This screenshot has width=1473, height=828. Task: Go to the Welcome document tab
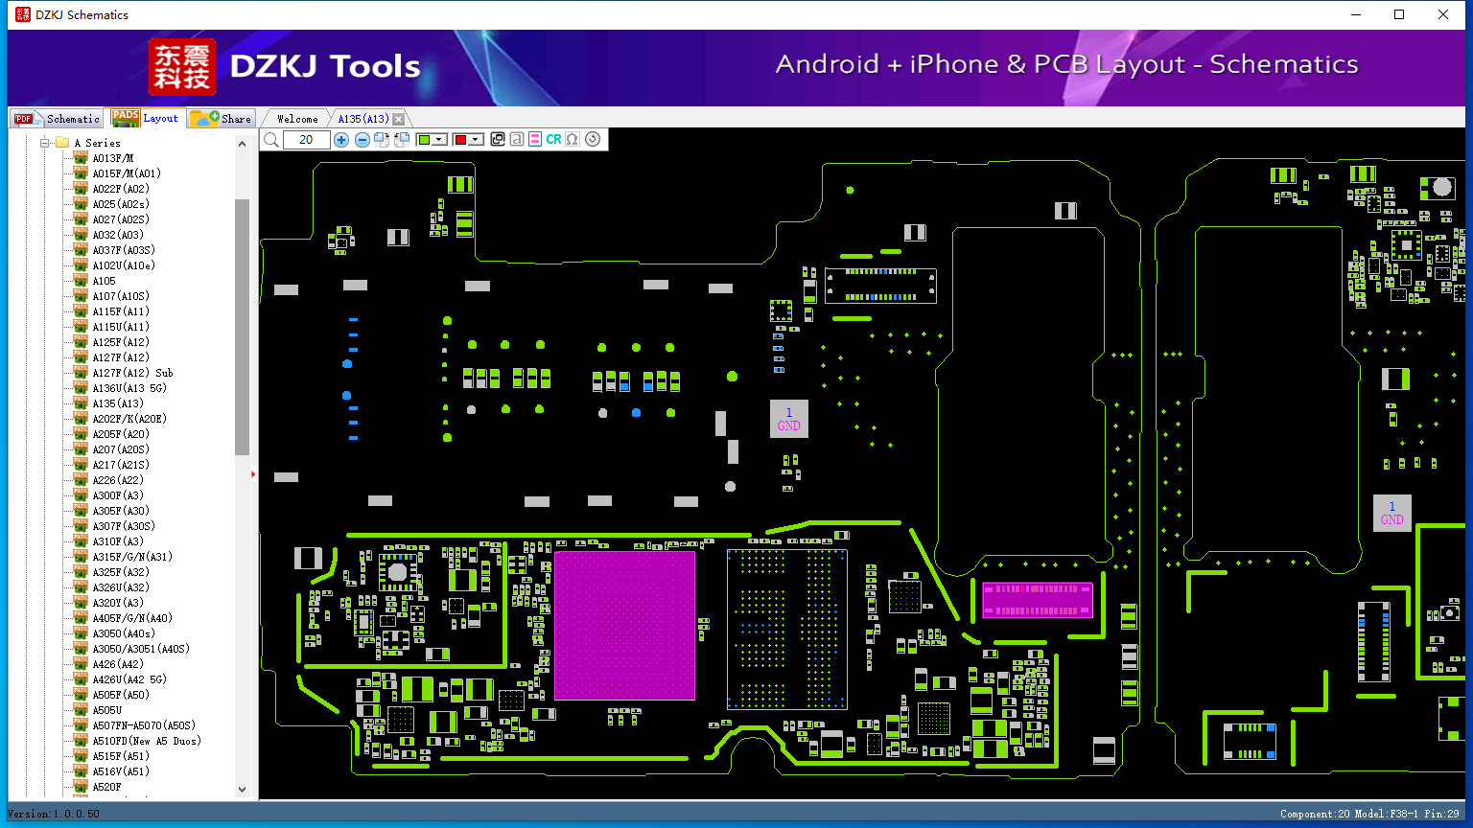pos(297,119)
